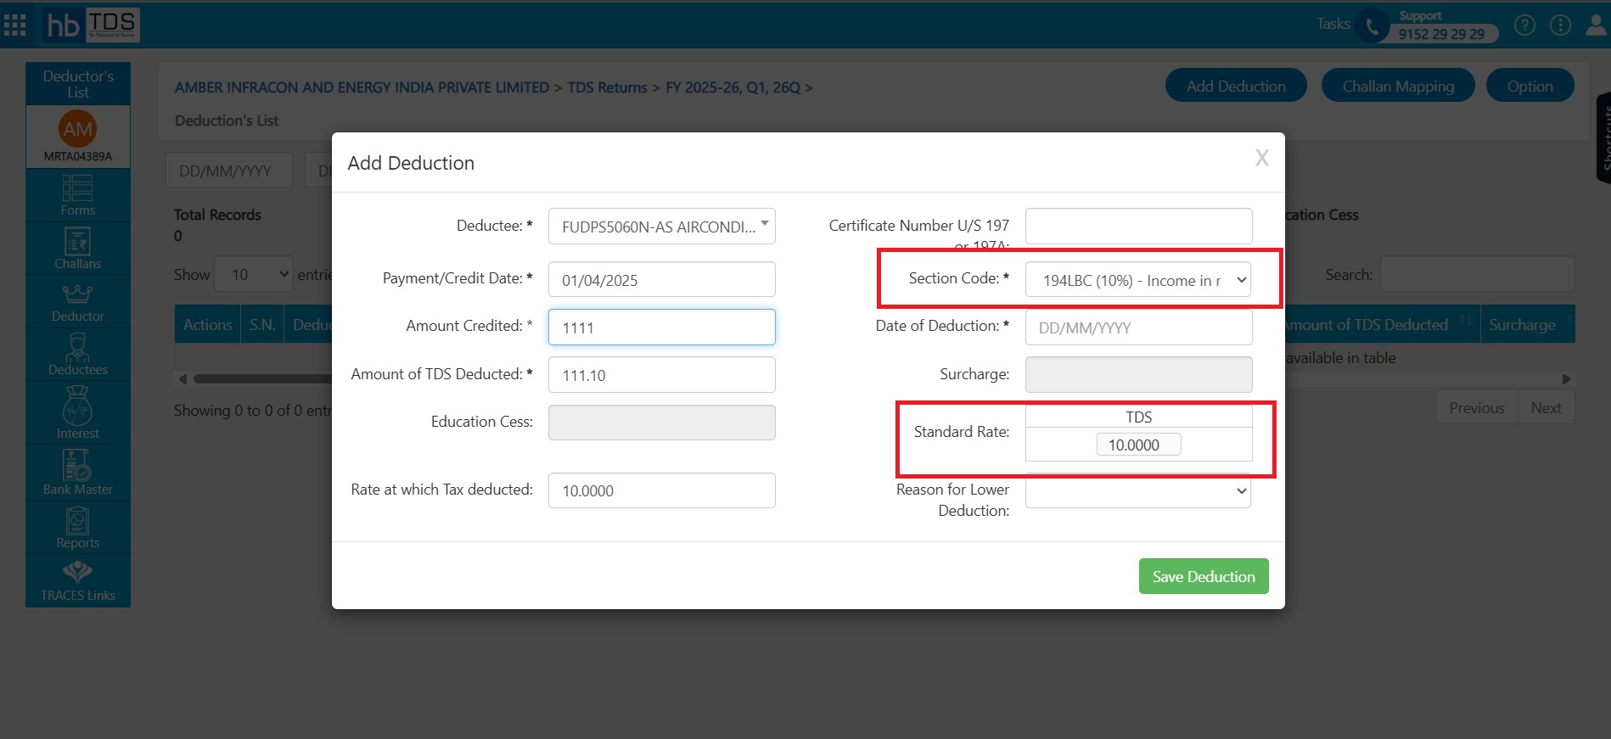
Task: Click the AM deductor avatar
Action: point(77,129)
